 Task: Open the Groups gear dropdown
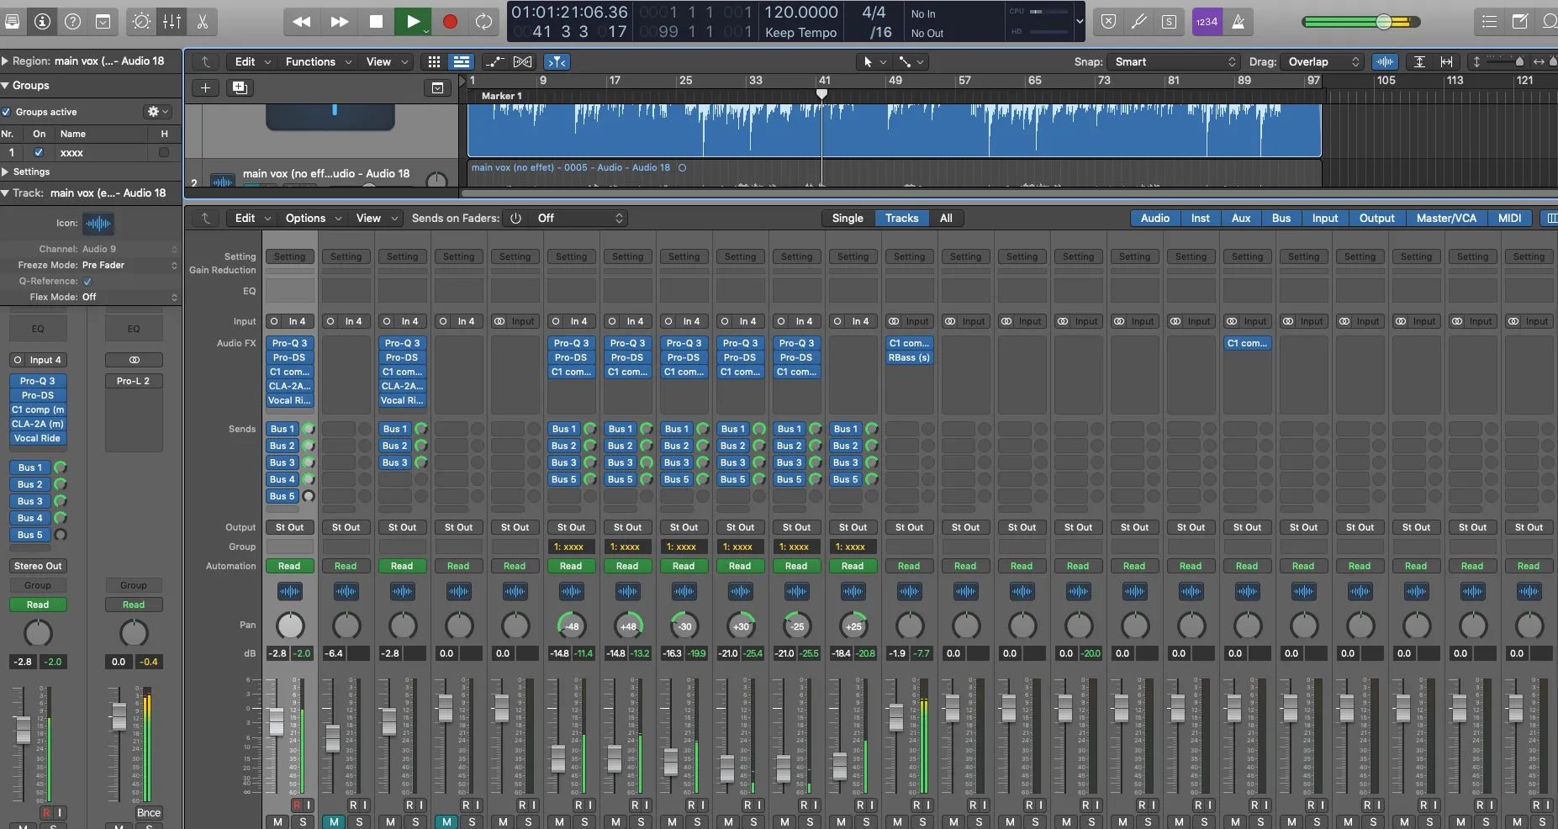[x=157, y=111]
